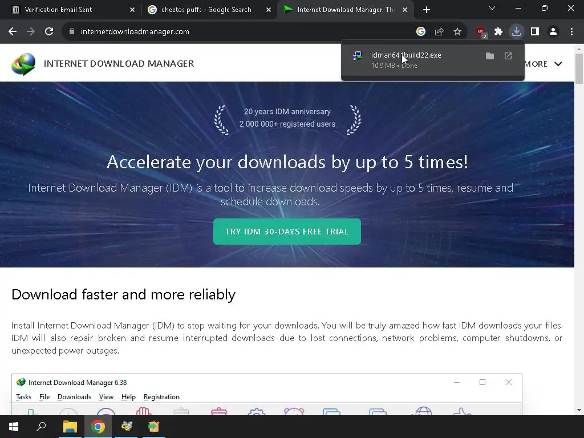The height and width of the screenshot is (438, 584).
Task: Click the INTERNET DOWNLOAD MANAGER site title
Action: [119, 64]
